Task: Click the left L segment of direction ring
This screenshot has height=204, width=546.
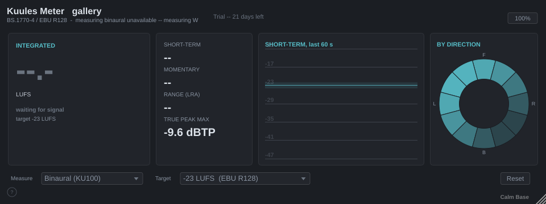Action: coord(449,104)
